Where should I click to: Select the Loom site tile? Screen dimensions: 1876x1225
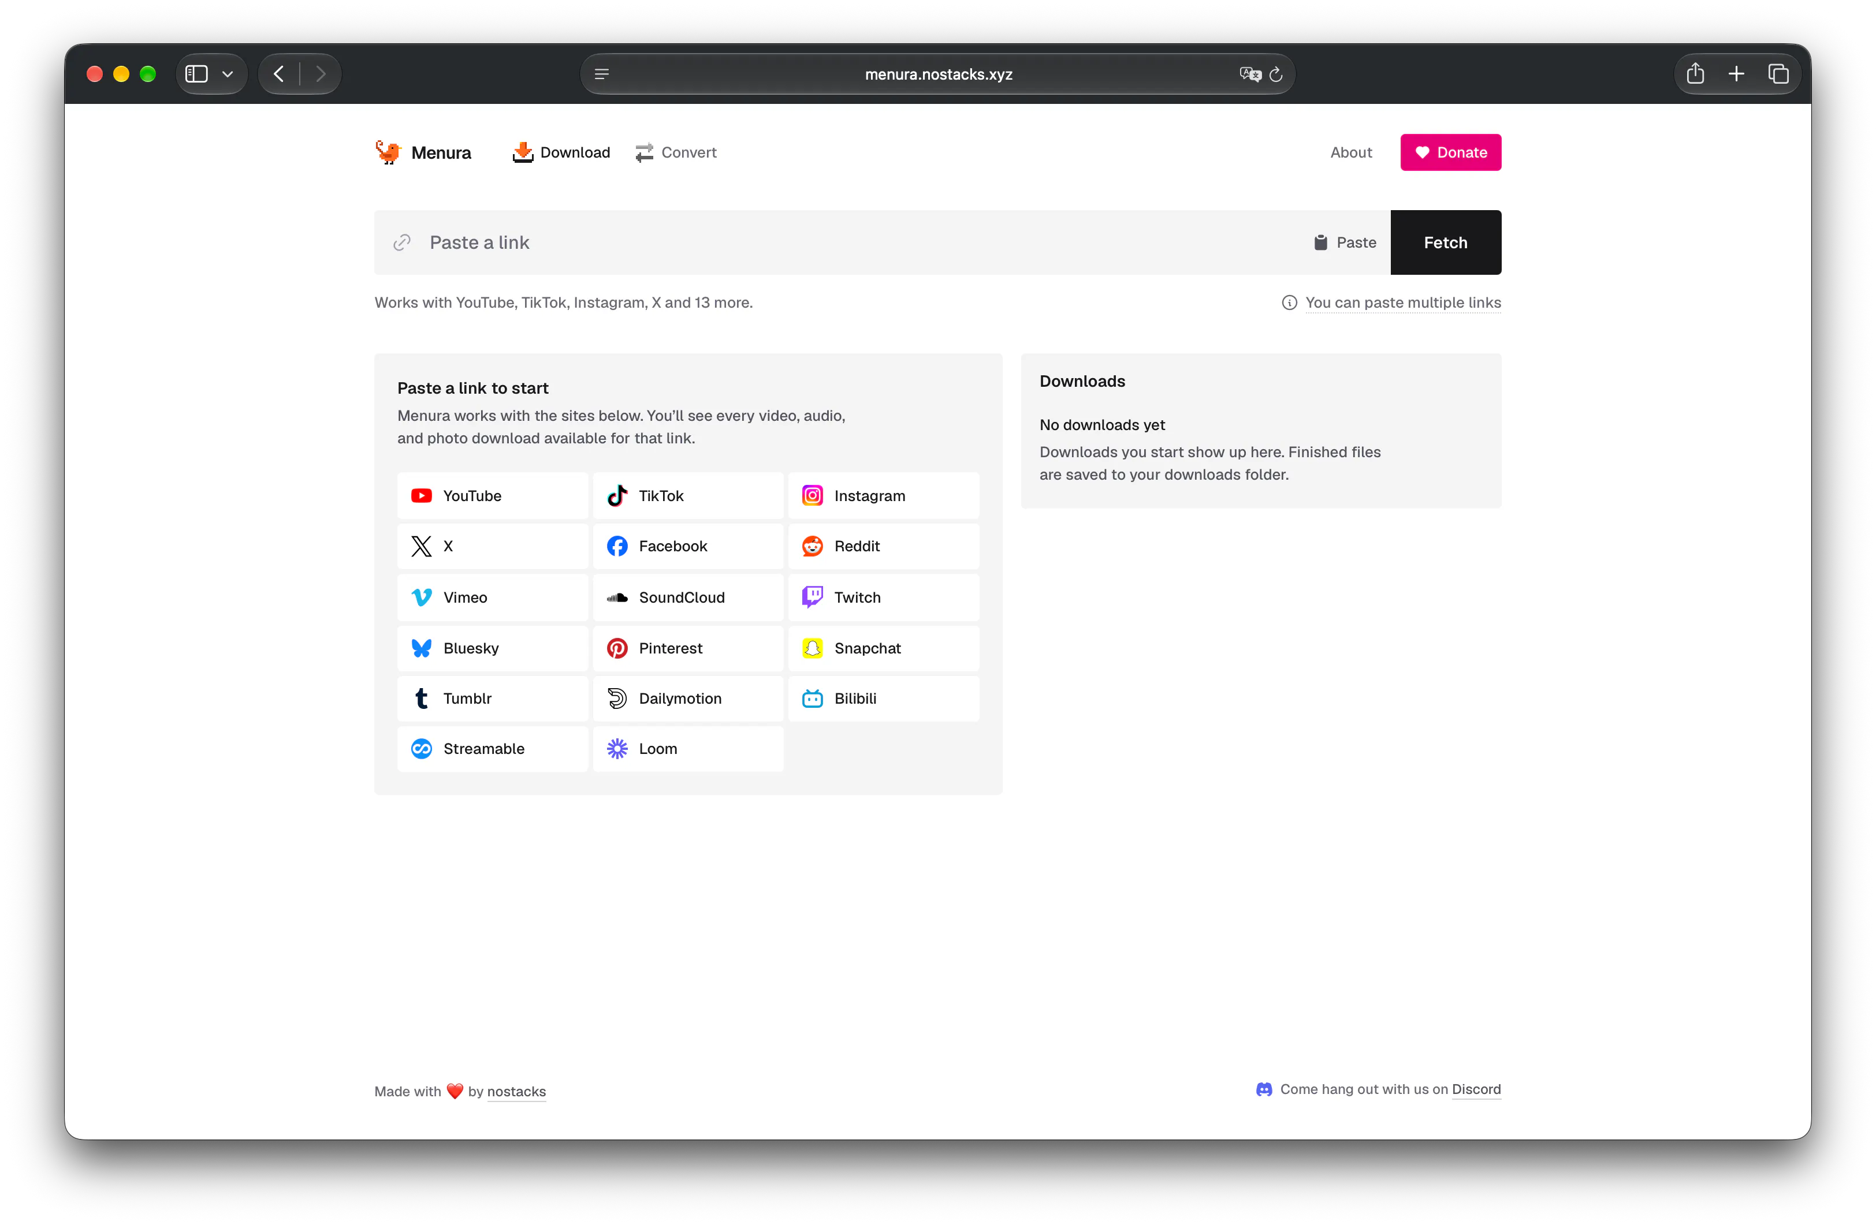(x=688, y=748)
